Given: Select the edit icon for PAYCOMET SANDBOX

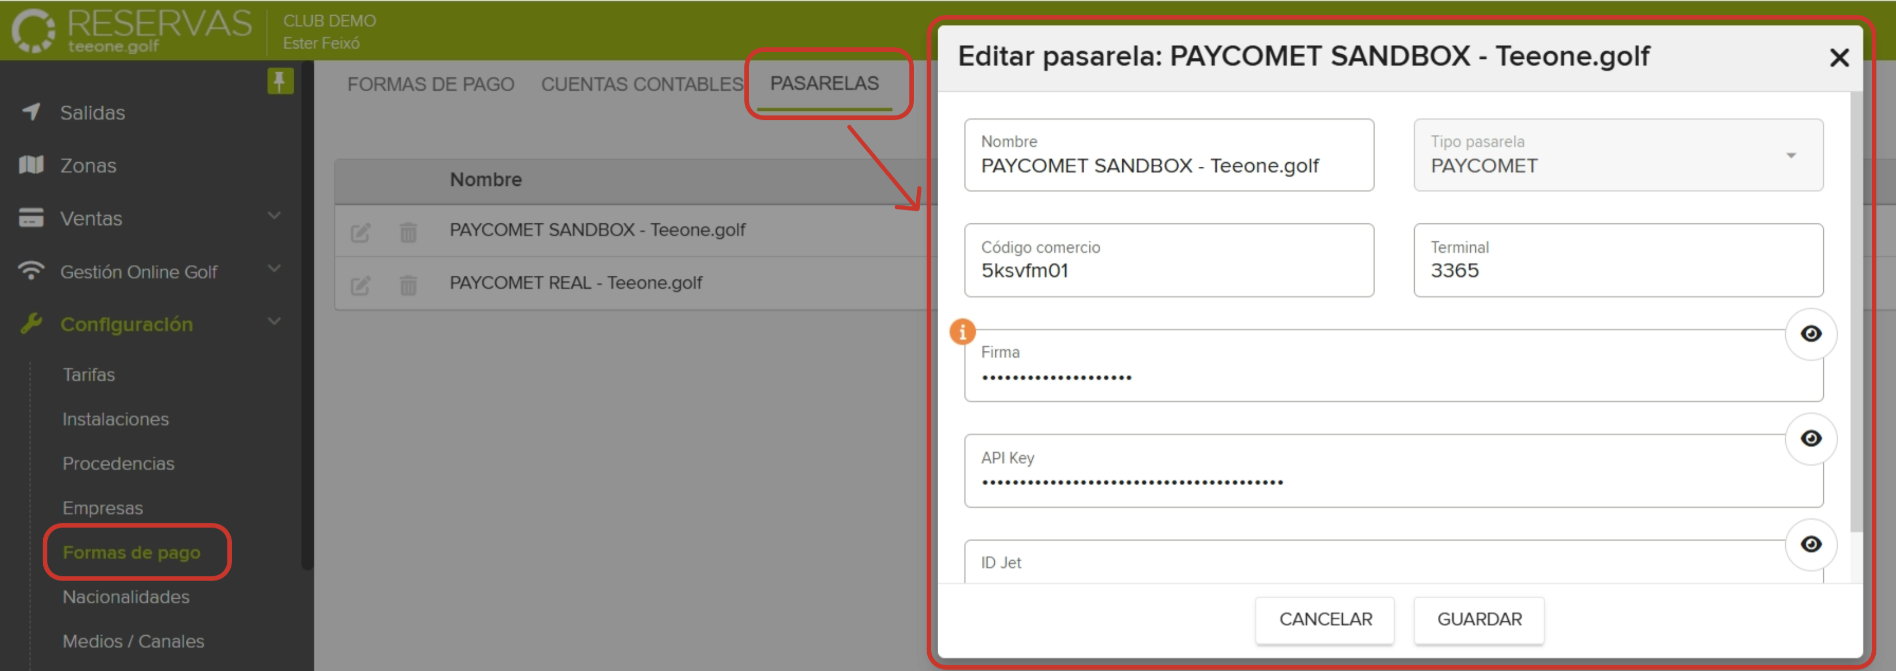Looking at the screenshot, I should 359,233.
